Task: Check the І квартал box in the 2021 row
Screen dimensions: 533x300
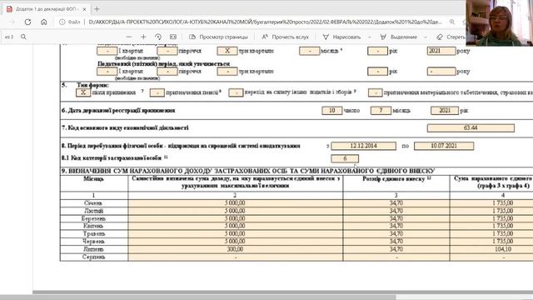Action: click(x=107, y=51)
